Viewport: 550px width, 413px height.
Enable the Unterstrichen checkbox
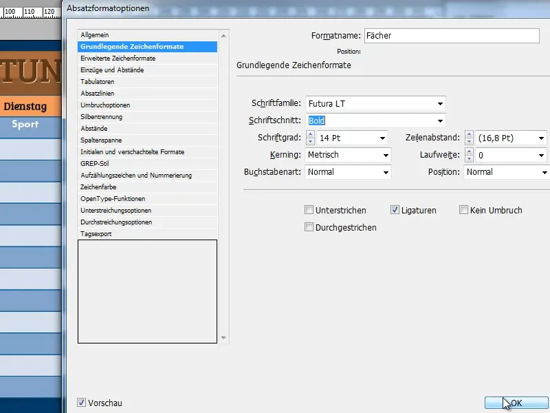tap(309, 210)
